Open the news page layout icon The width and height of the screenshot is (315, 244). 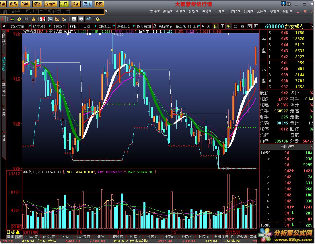[74, 19]
